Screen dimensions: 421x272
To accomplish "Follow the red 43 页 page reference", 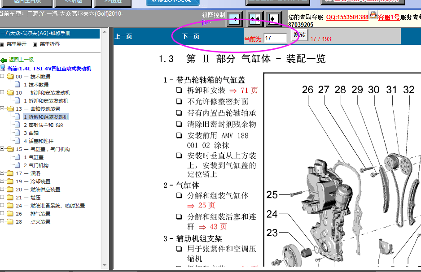I will [x=218, y=227].
